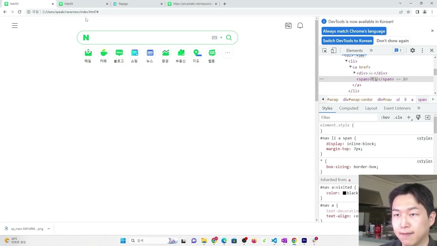
Task: Collapse the <a href> node in DOM tree
Action: 350,67
